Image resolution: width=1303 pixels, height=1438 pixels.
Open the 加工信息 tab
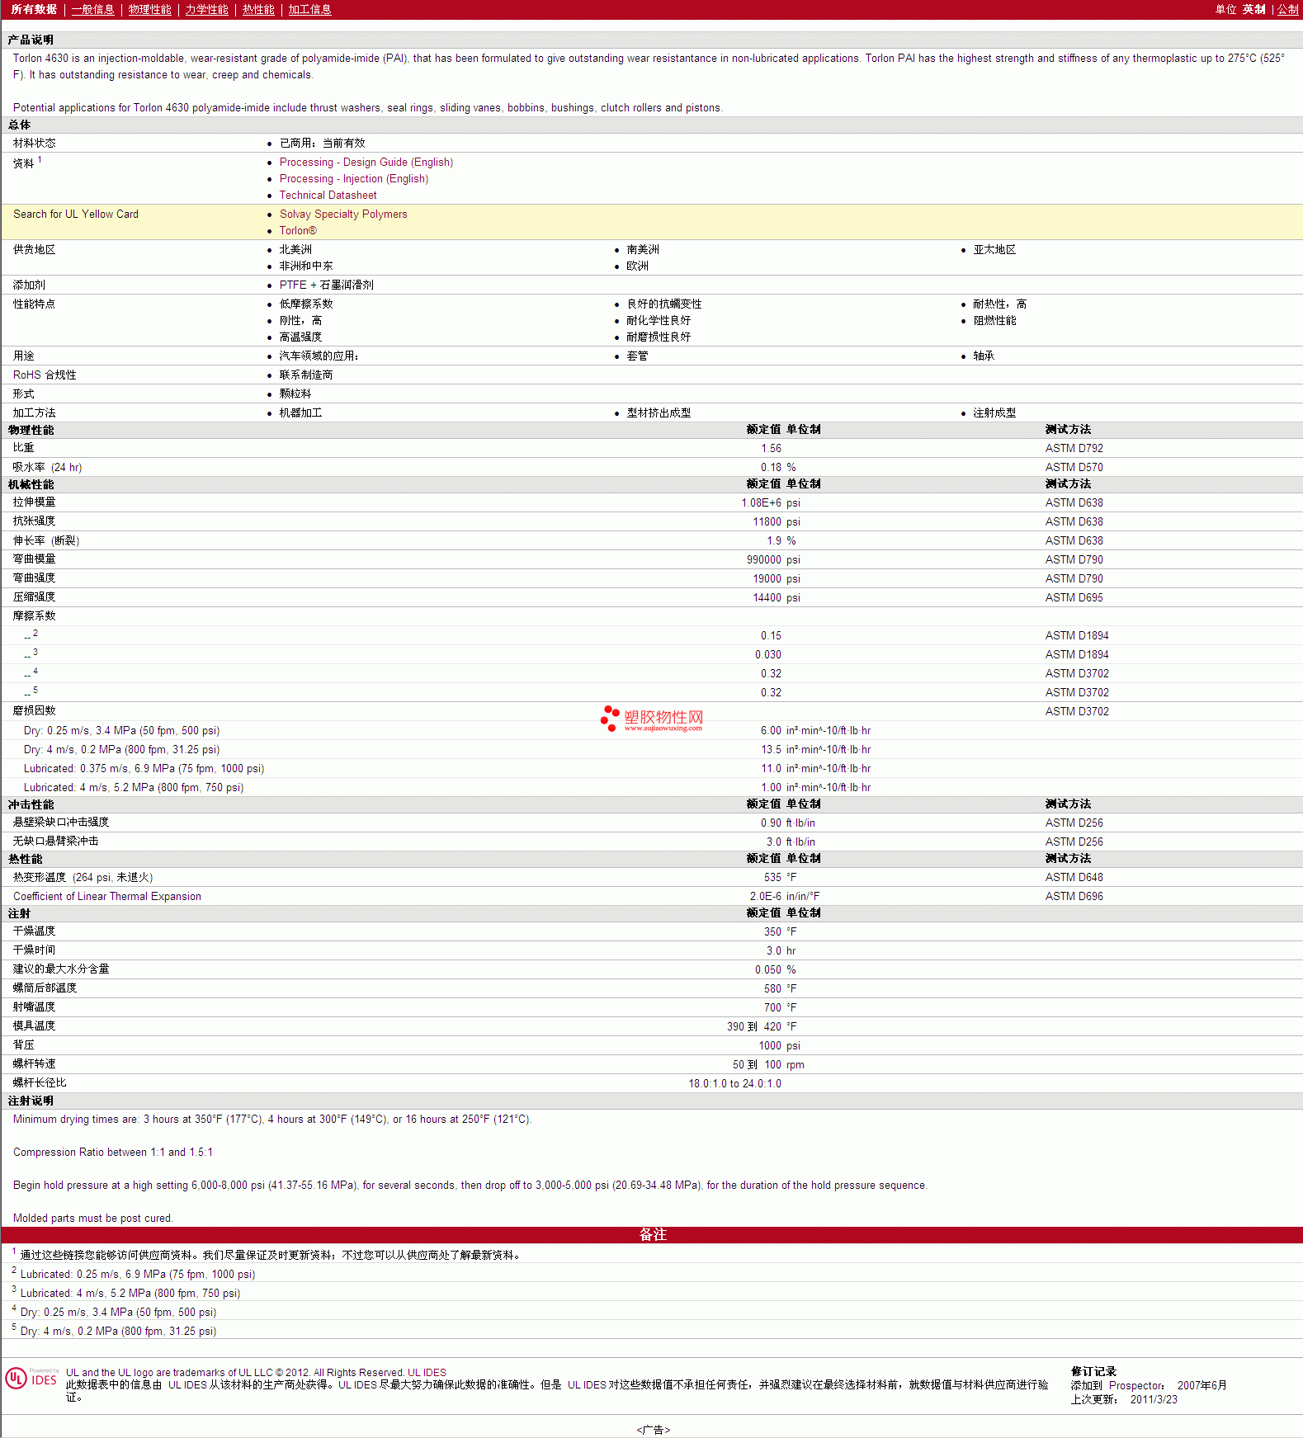(x=309, y=10)
